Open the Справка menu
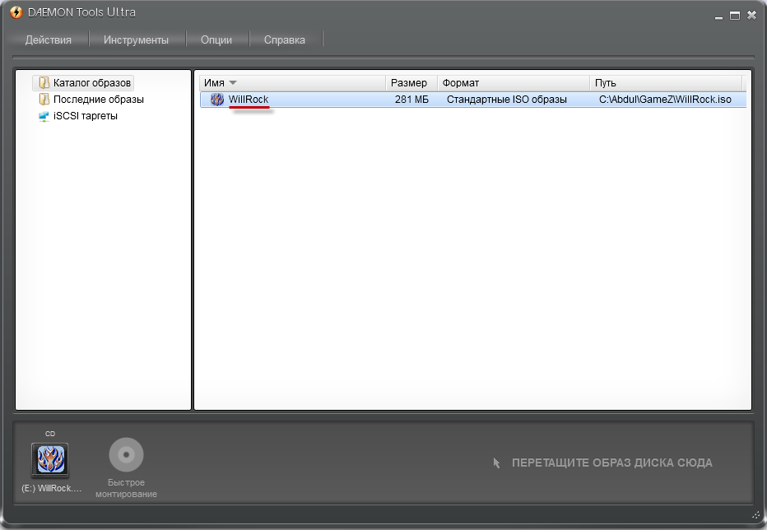 (284, 40)
